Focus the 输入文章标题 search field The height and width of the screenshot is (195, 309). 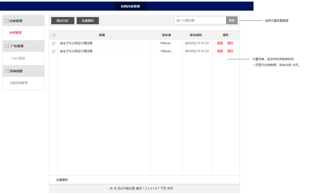point(200,20)
